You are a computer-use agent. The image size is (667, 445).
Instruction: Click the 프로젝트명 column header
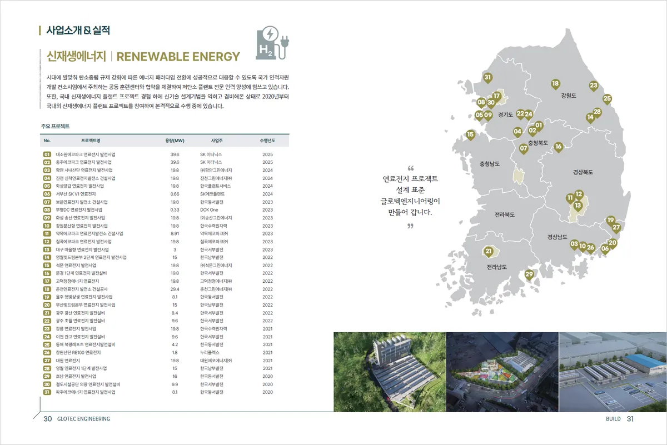(91, 141)
